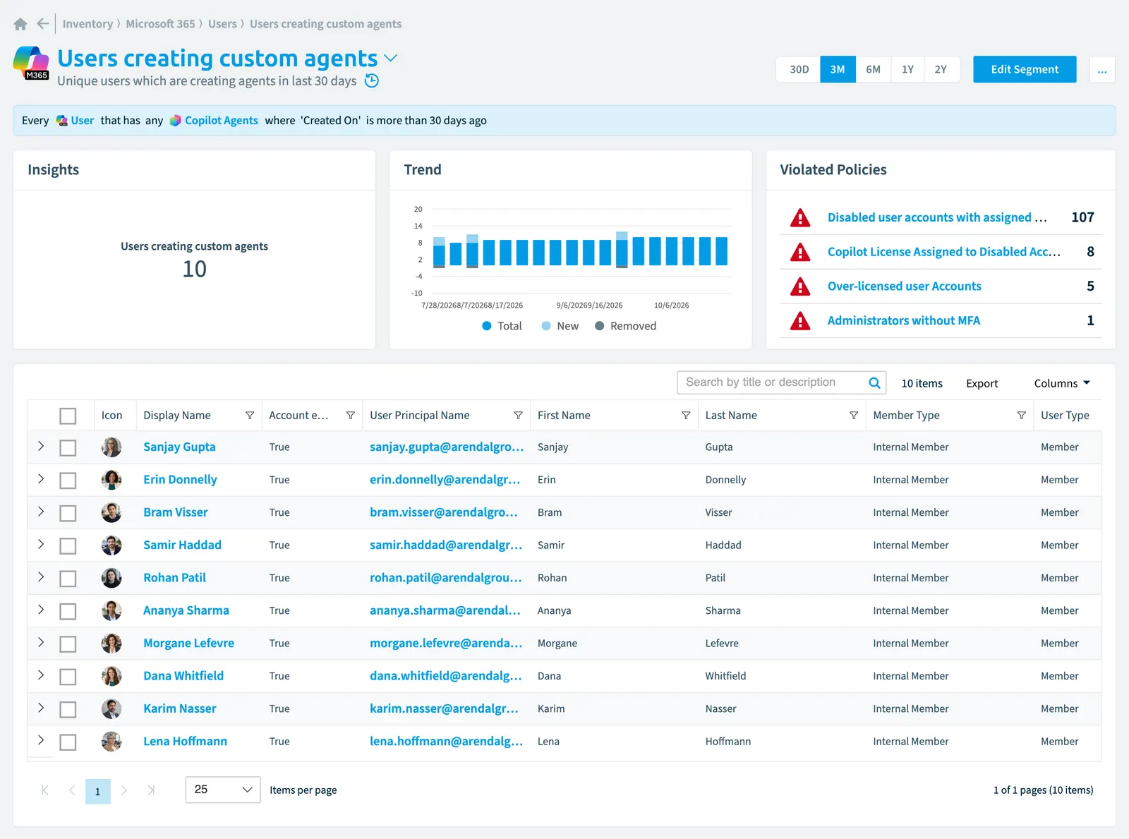Filter the Display Name column
The width and height of the screenshot is (1129, 839).
(x=250, y=416)
